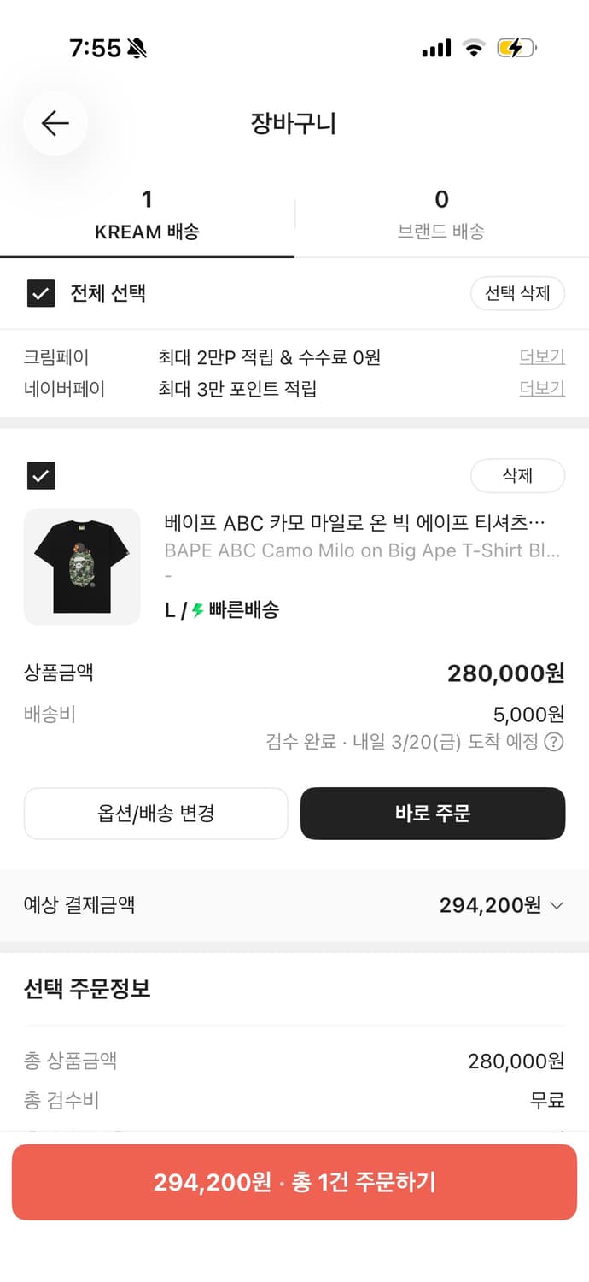Image resolution: width=589 pixels, height=1282 pixels.
Task: Uncheck the 전체 선택 select-all checkbox
Action: tap(40, 293)
